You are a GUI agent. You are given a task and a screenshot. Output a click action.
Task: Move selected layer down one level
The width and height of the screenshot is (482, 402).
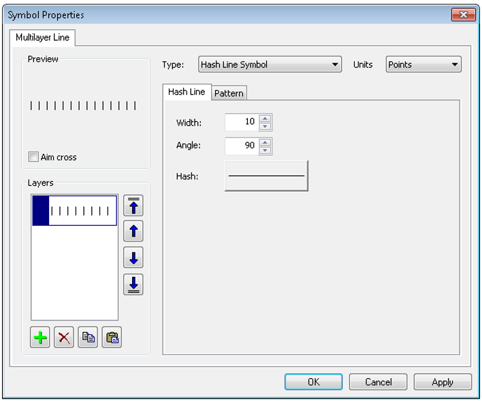(x=133, y=258)
